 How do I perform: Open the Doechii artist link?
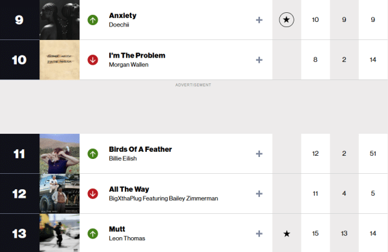[x=119, y=25]
